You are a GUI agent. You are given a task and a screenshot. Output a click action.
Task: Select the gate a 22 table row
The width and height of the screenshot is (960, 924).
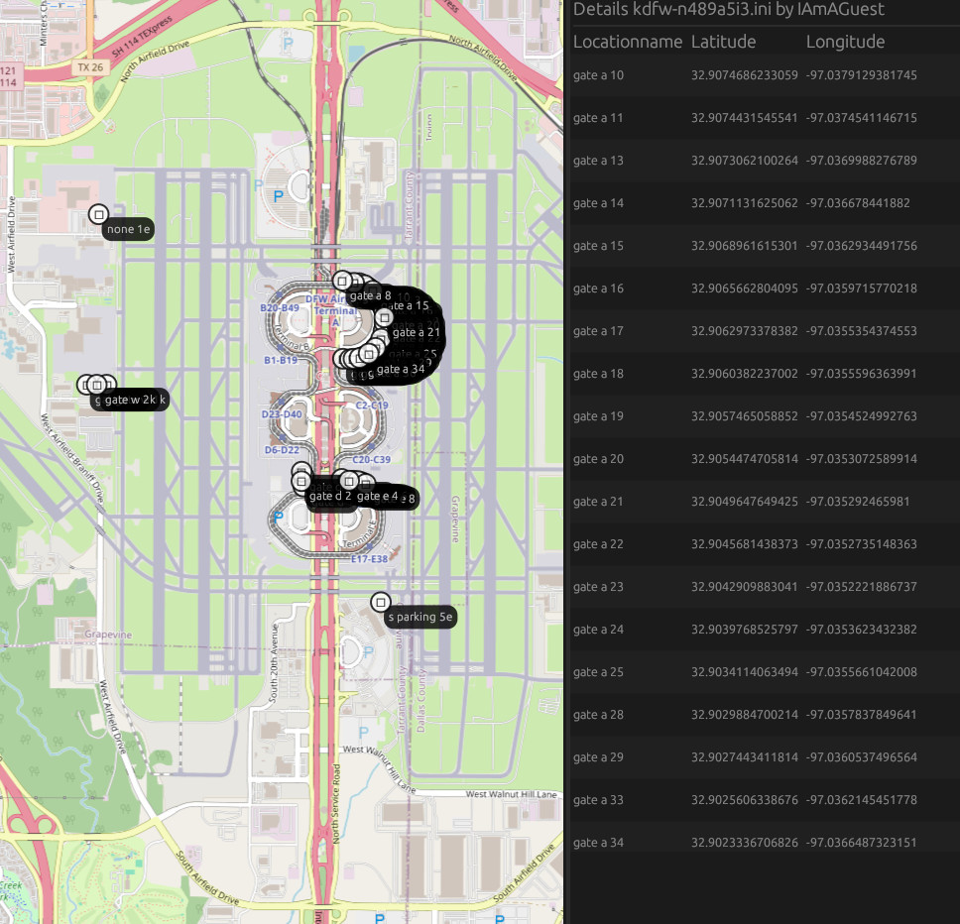click(x=766, y=544)
